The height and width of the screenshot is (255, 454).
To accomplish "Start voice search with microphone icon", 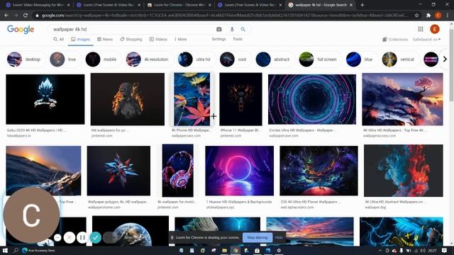I will click(x=232, y=29).
